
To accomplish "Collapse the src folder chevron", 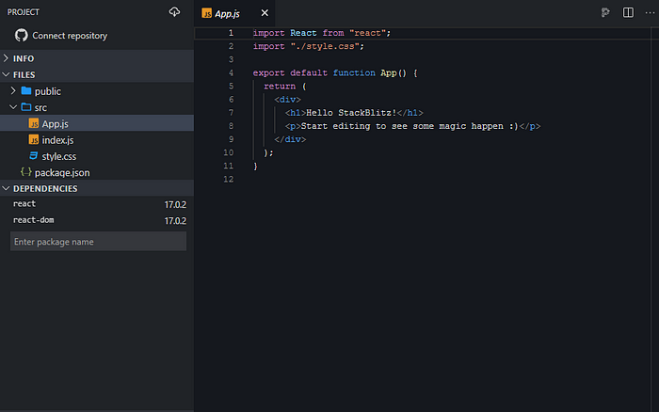I will (x=13, y=107).
